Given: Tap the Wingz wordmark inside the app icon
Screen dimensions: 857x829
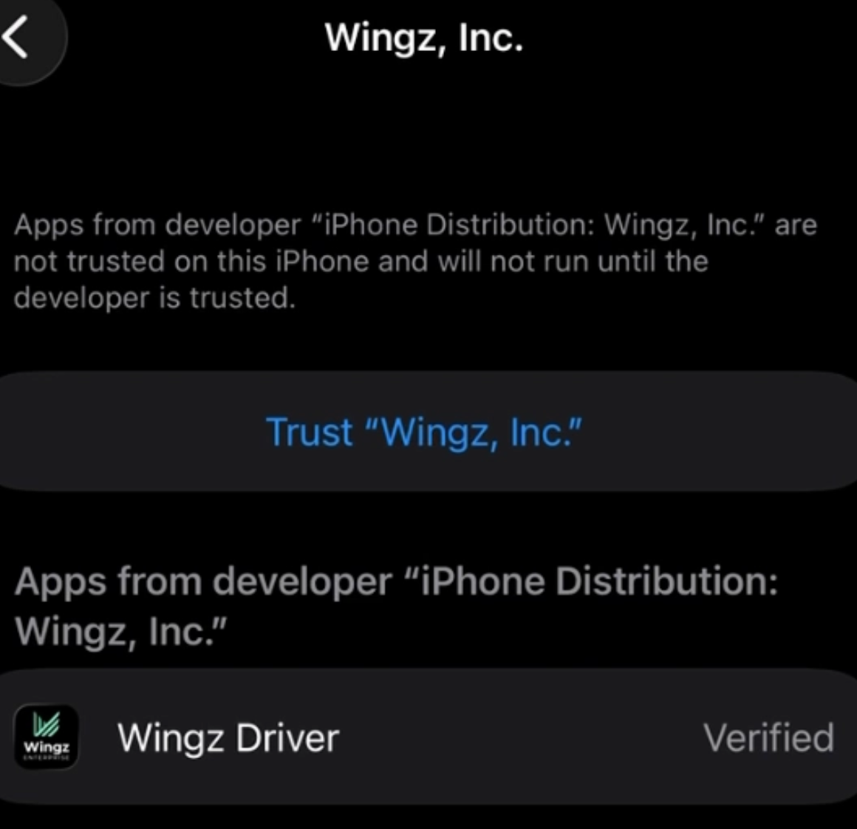Looking at the screenshot, I should [47, 746].
